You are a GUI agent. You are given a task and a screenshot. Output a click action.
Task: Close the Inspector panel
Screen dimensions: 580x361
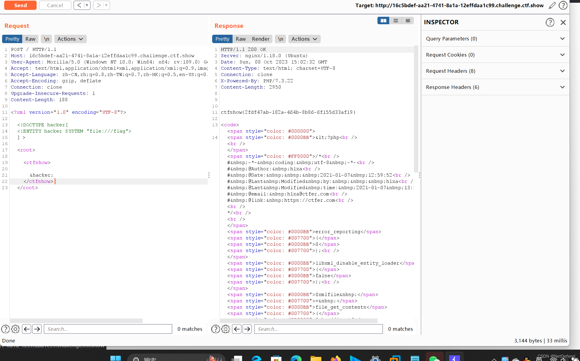(x=563, y=22)
